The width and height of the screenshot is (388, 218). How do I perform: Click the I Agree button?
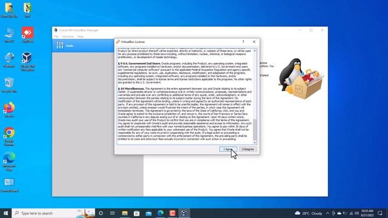pyautogui.click(x=228, y=150)
